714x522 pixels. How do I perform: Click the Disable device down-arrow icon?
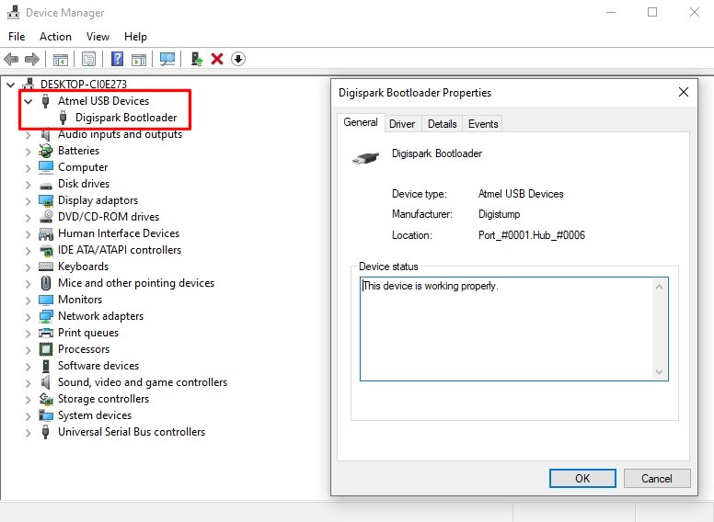238,59
